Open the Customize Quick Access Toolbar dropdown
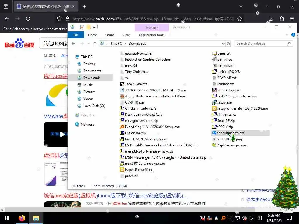The width and height of the screenshot is (299, 224). tap(94, 27)
